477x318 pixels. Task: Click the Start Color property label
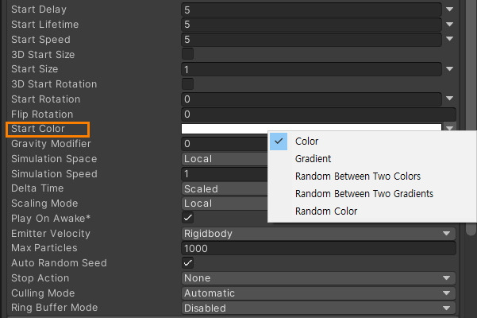point(38,129)
